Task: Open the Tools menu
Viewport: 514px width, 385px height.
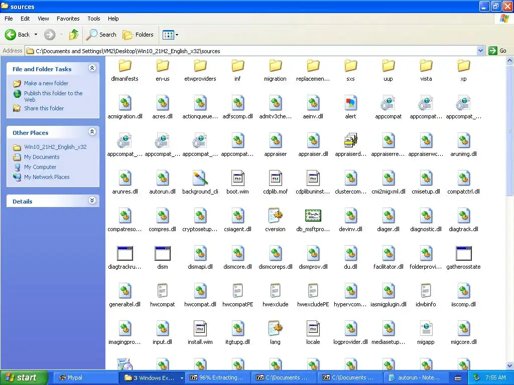Action: [93, 19]
